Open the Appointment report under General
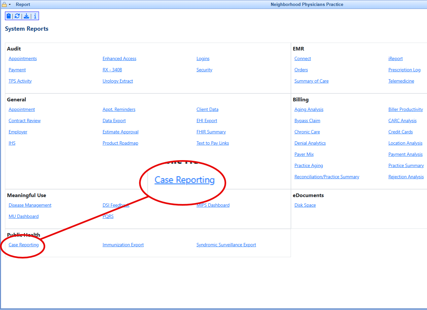427x310 pixels. 22,110
